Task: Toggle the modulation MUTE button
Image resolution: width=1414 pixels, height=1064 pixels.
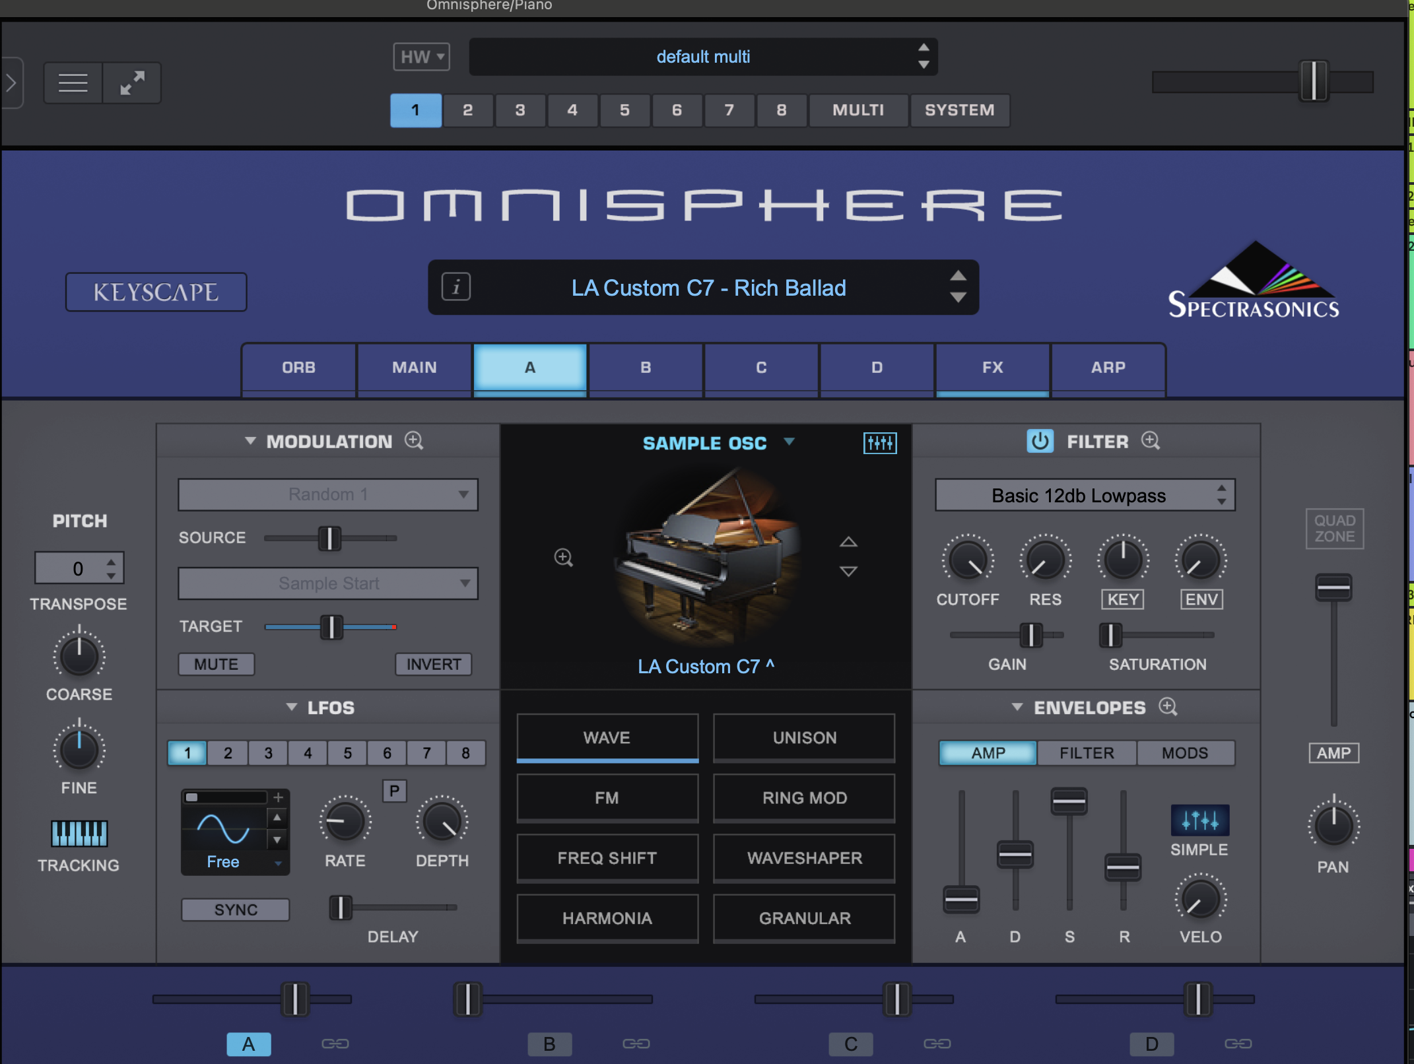Action: tap(217, 664)
